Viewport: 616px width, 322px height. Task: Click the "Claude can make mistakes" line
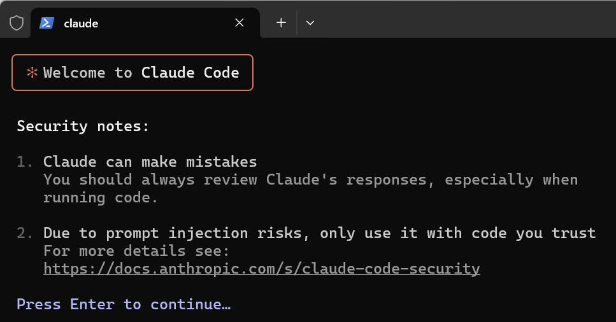[x=150, y=162]
